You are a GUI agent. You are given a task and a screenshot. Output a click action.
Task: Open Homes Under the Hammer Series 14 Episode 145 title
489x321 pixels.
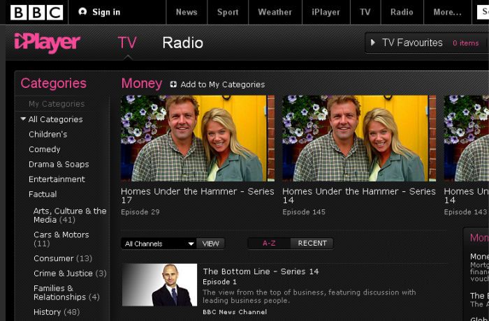[x=358, y=195]
